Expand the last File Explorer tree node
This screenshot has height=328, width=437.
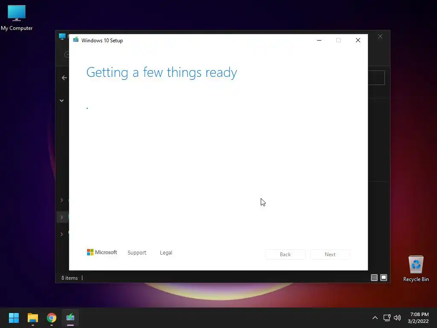(x=61, y=234)
